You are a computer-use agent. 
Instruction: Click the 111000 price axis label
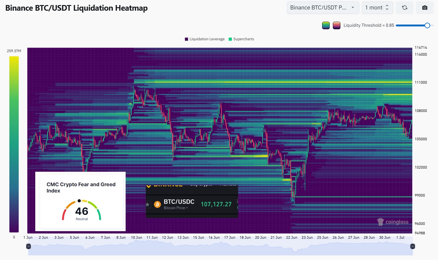[420, 82]
